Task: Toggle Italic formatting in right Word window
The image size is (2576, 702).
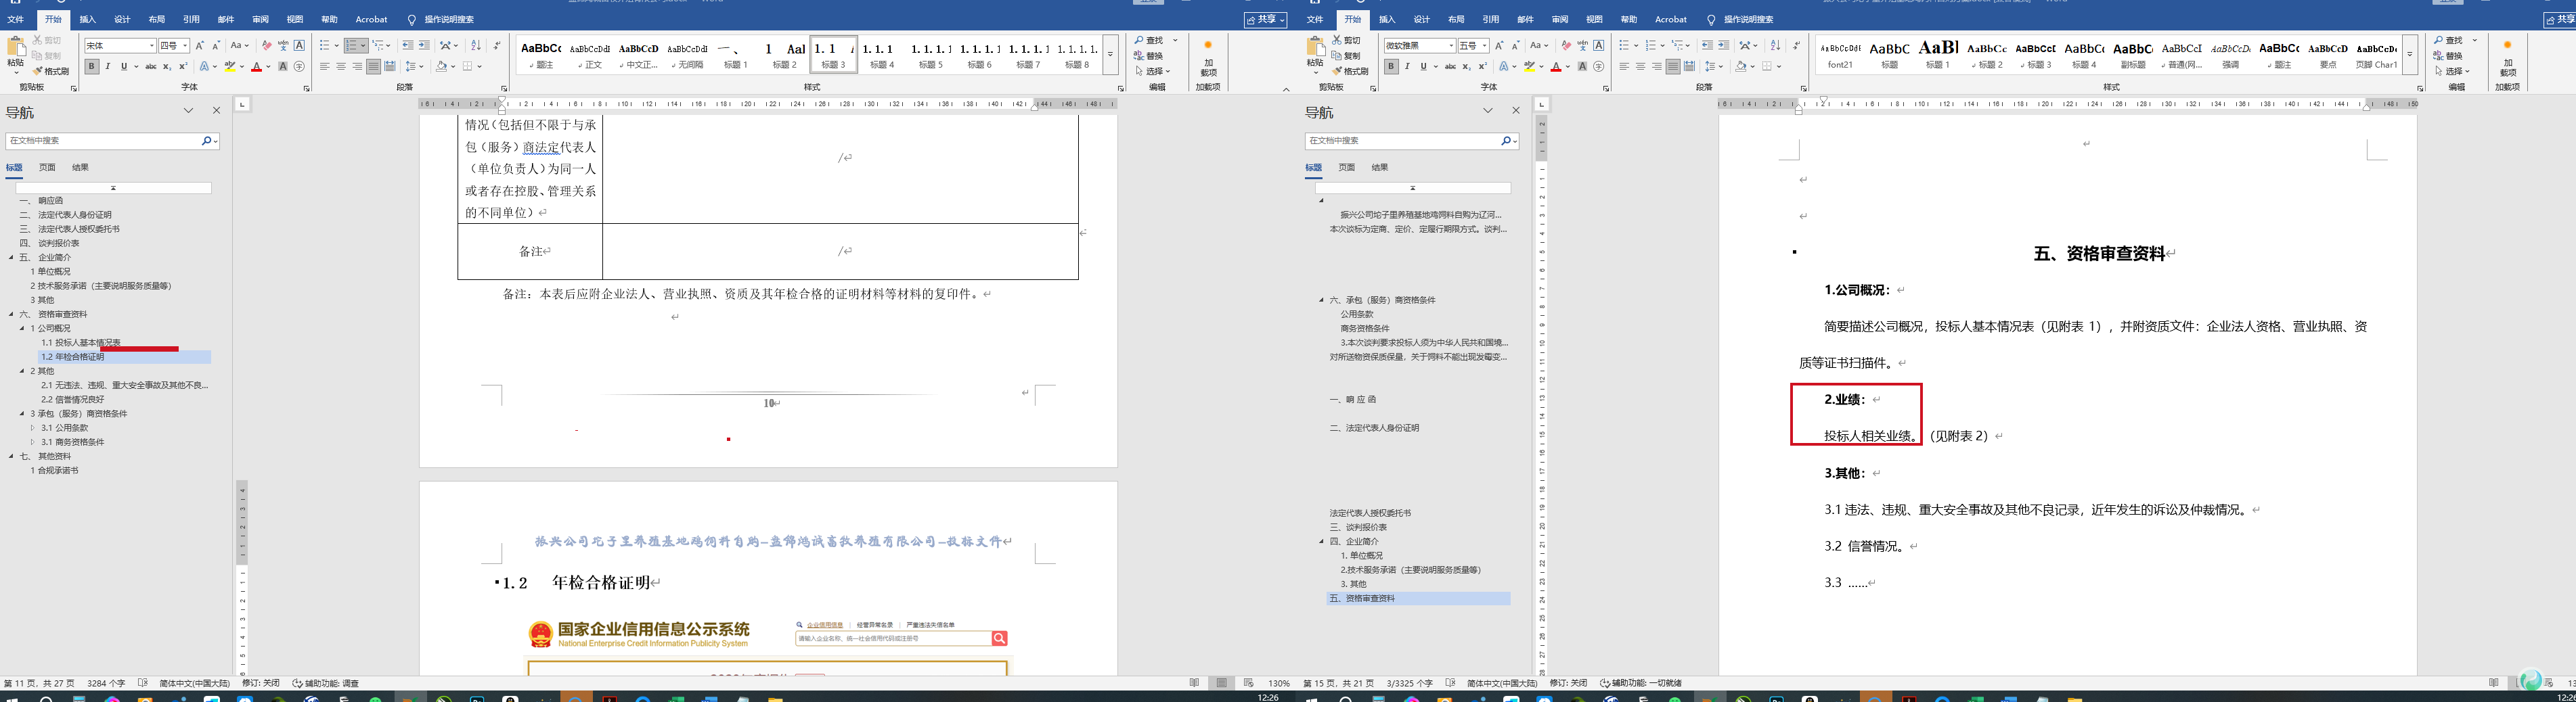Action: coord(1407,67)
